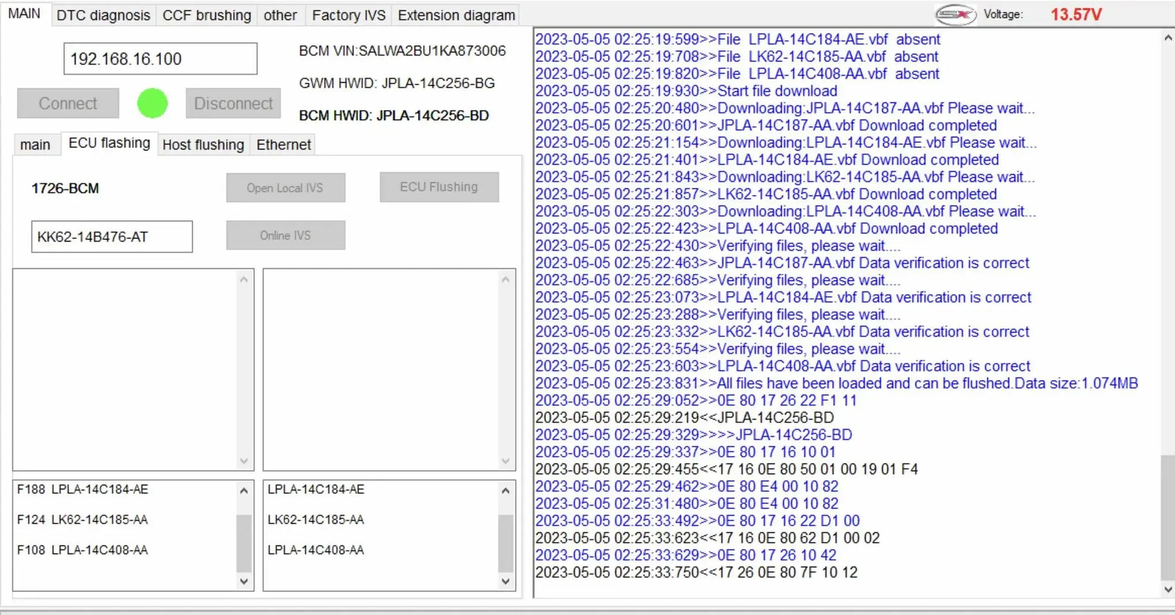
Task: Select F124 LK62-14C185-AA in the list
Action: 83,520
